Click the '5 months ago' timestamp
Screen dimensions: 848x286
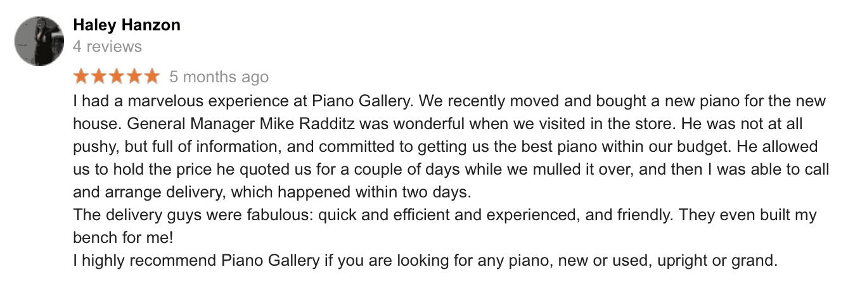point(219,77)
